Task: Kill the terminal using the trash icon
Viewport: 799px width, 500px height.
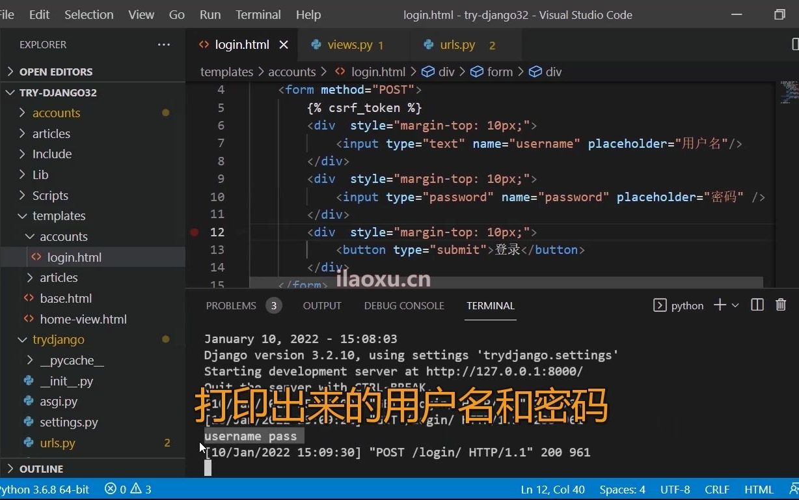Action: click(780, 305)
